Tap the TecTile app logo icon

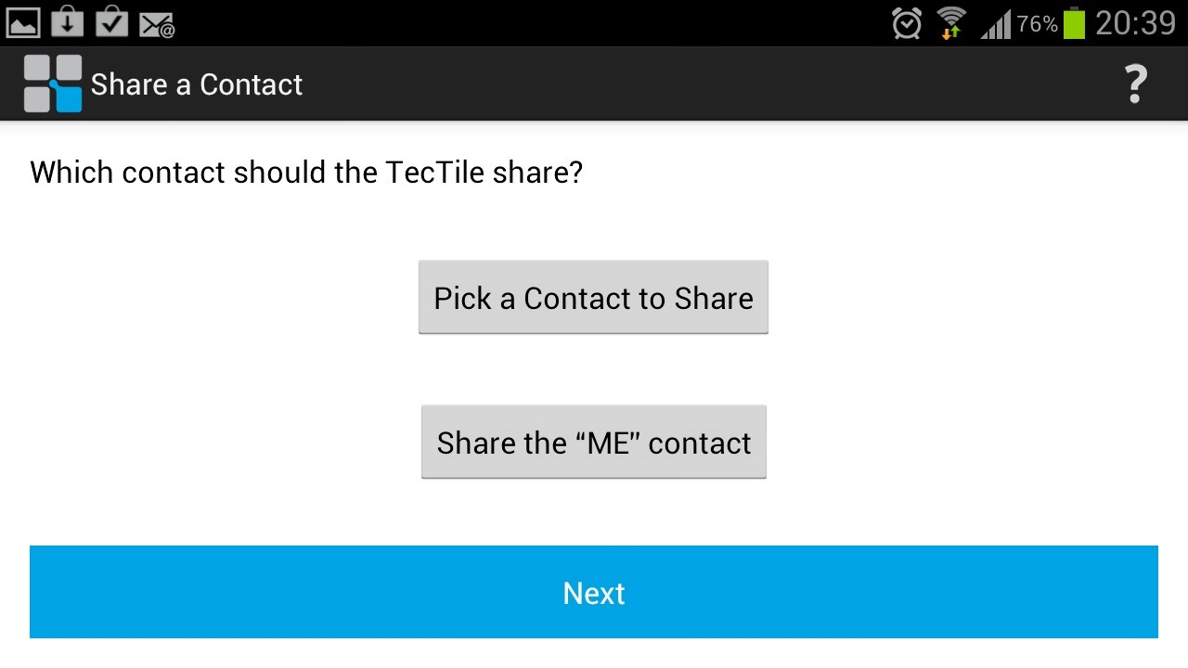pos(53,83)
